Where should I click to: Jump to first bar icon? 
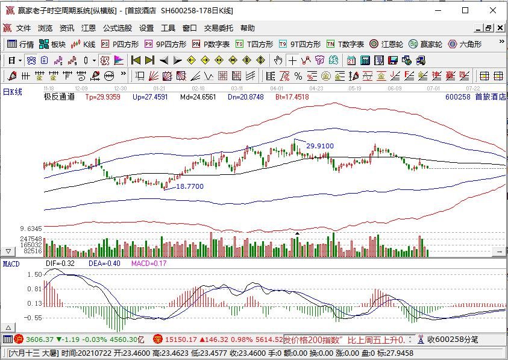click(136, 60)
